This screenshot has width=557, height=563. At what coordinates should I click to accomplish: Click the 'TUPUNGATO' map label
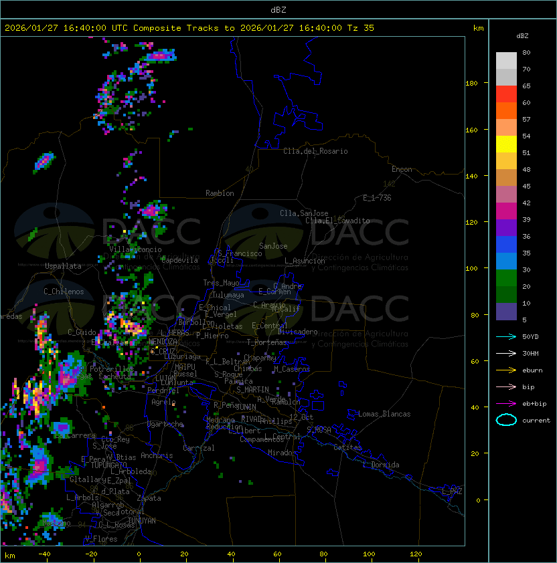[x=108, y=465]
